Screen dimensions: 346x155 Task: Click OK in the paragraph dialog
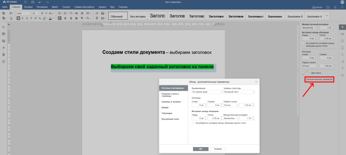tap(201, 149)
